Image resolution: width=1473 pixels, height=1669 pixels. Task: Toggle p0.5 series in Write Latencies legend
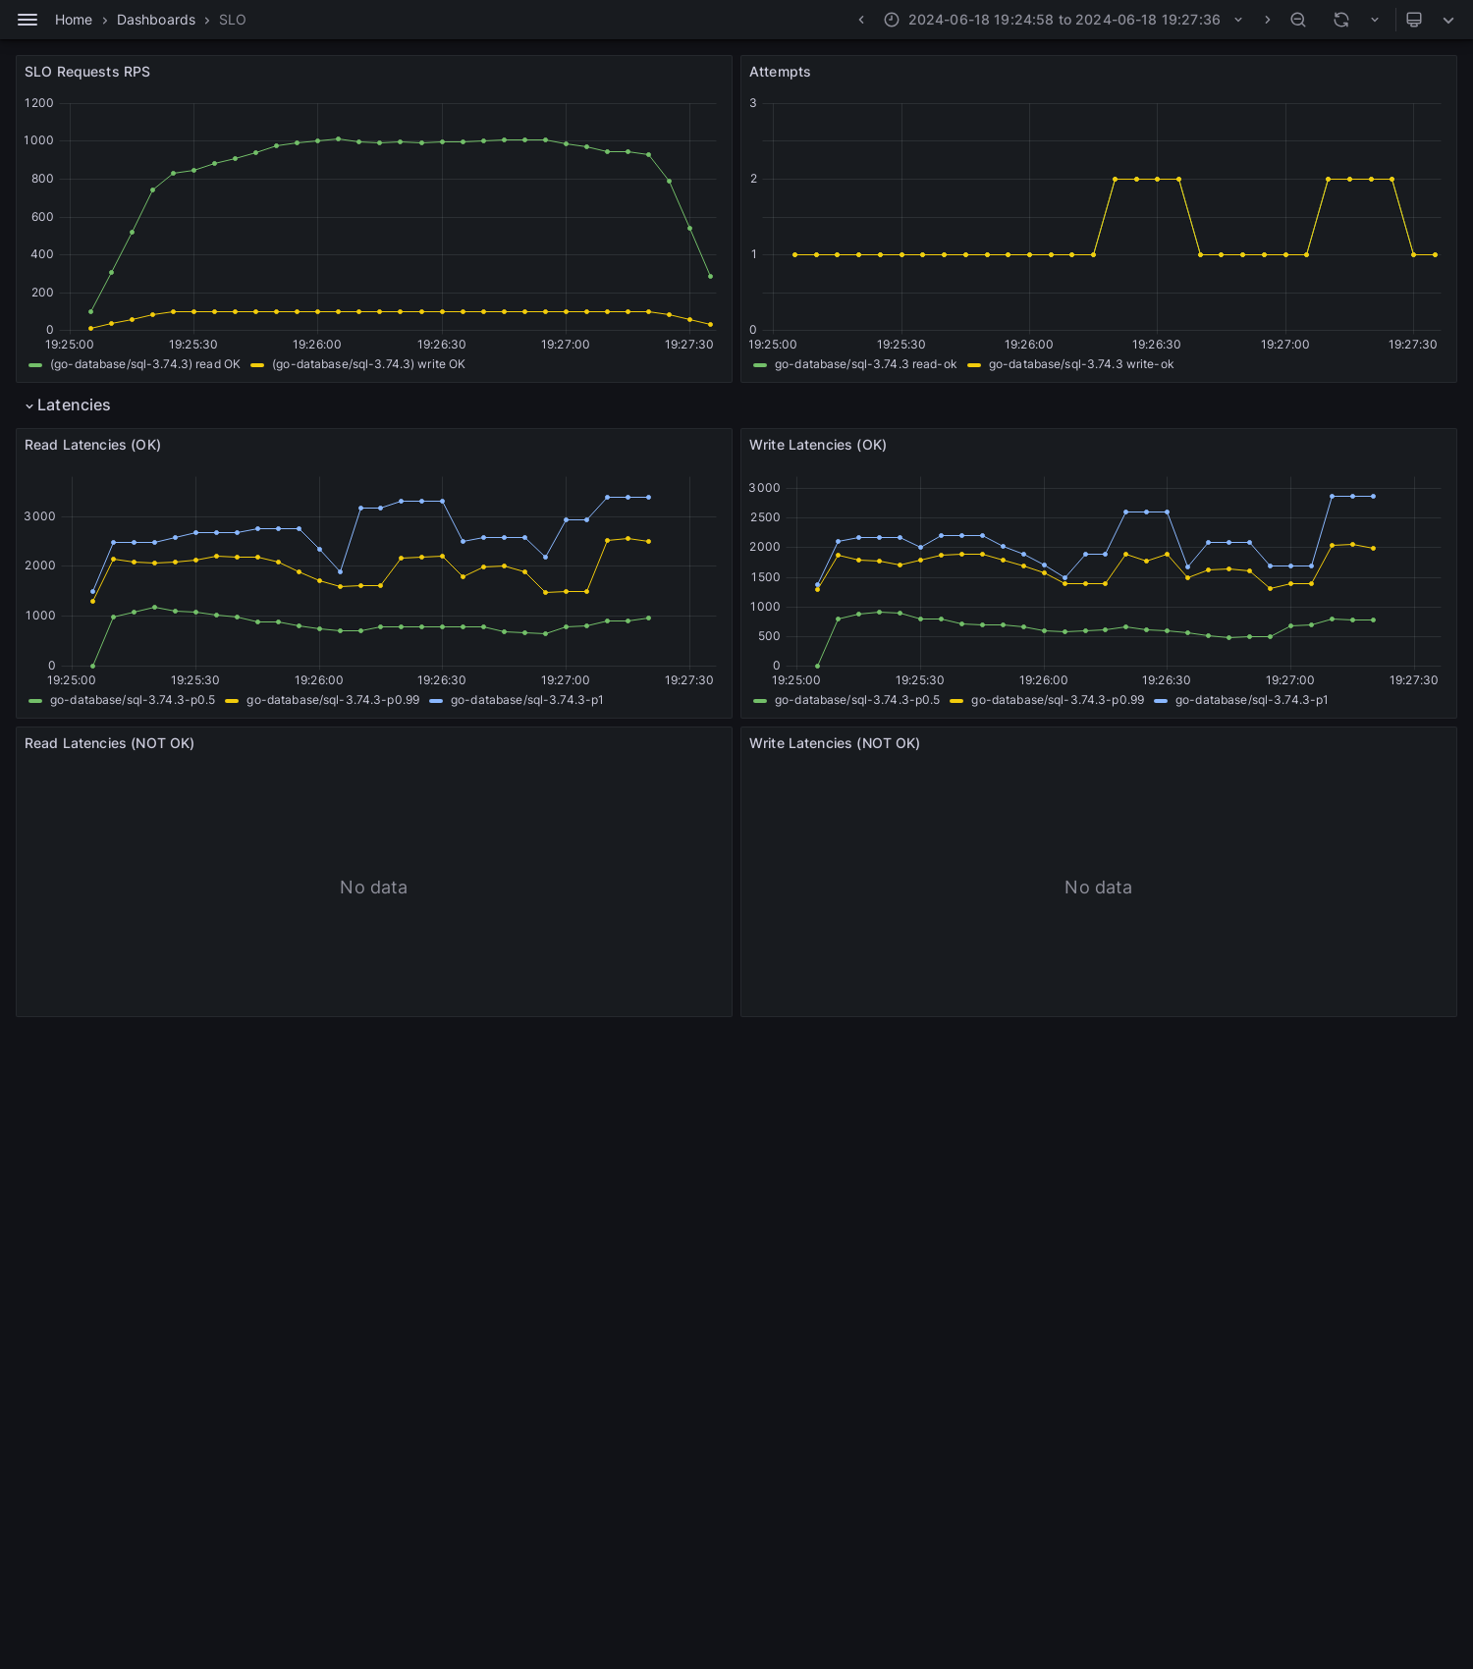tap(857, 700)
